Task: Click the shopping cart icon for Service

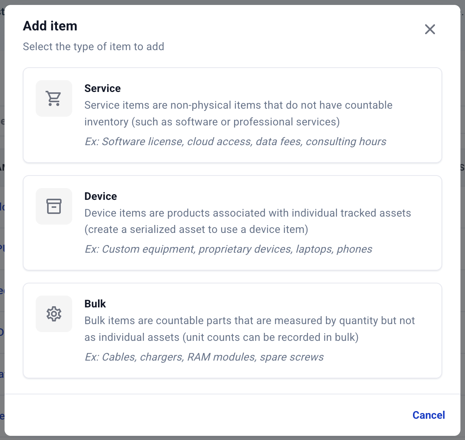Action: tap(54, 98)
